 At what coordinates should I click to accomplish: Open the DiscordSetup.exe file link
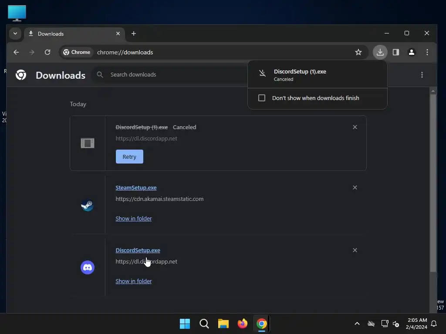138,250
